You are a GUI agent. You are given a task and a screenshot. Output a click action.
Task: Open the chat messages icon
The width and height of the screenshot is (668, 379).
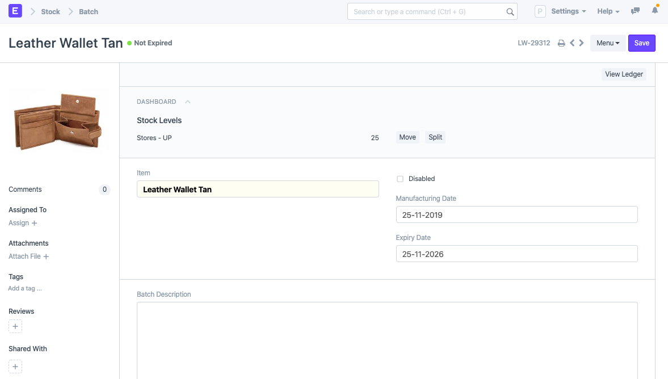pyautogui.click(x=636, y=11)
